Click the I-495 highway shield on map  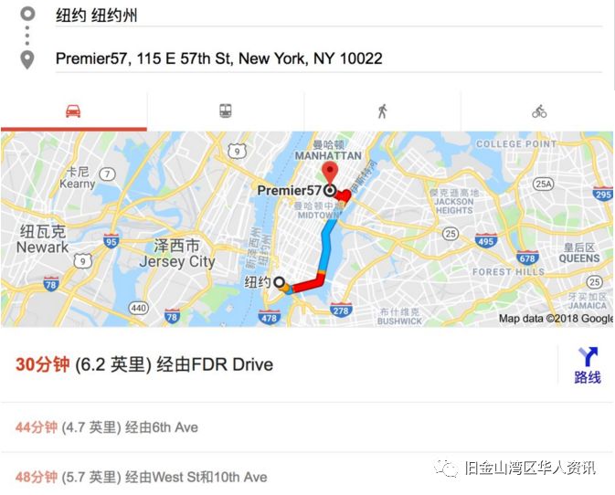click(486, 240)
